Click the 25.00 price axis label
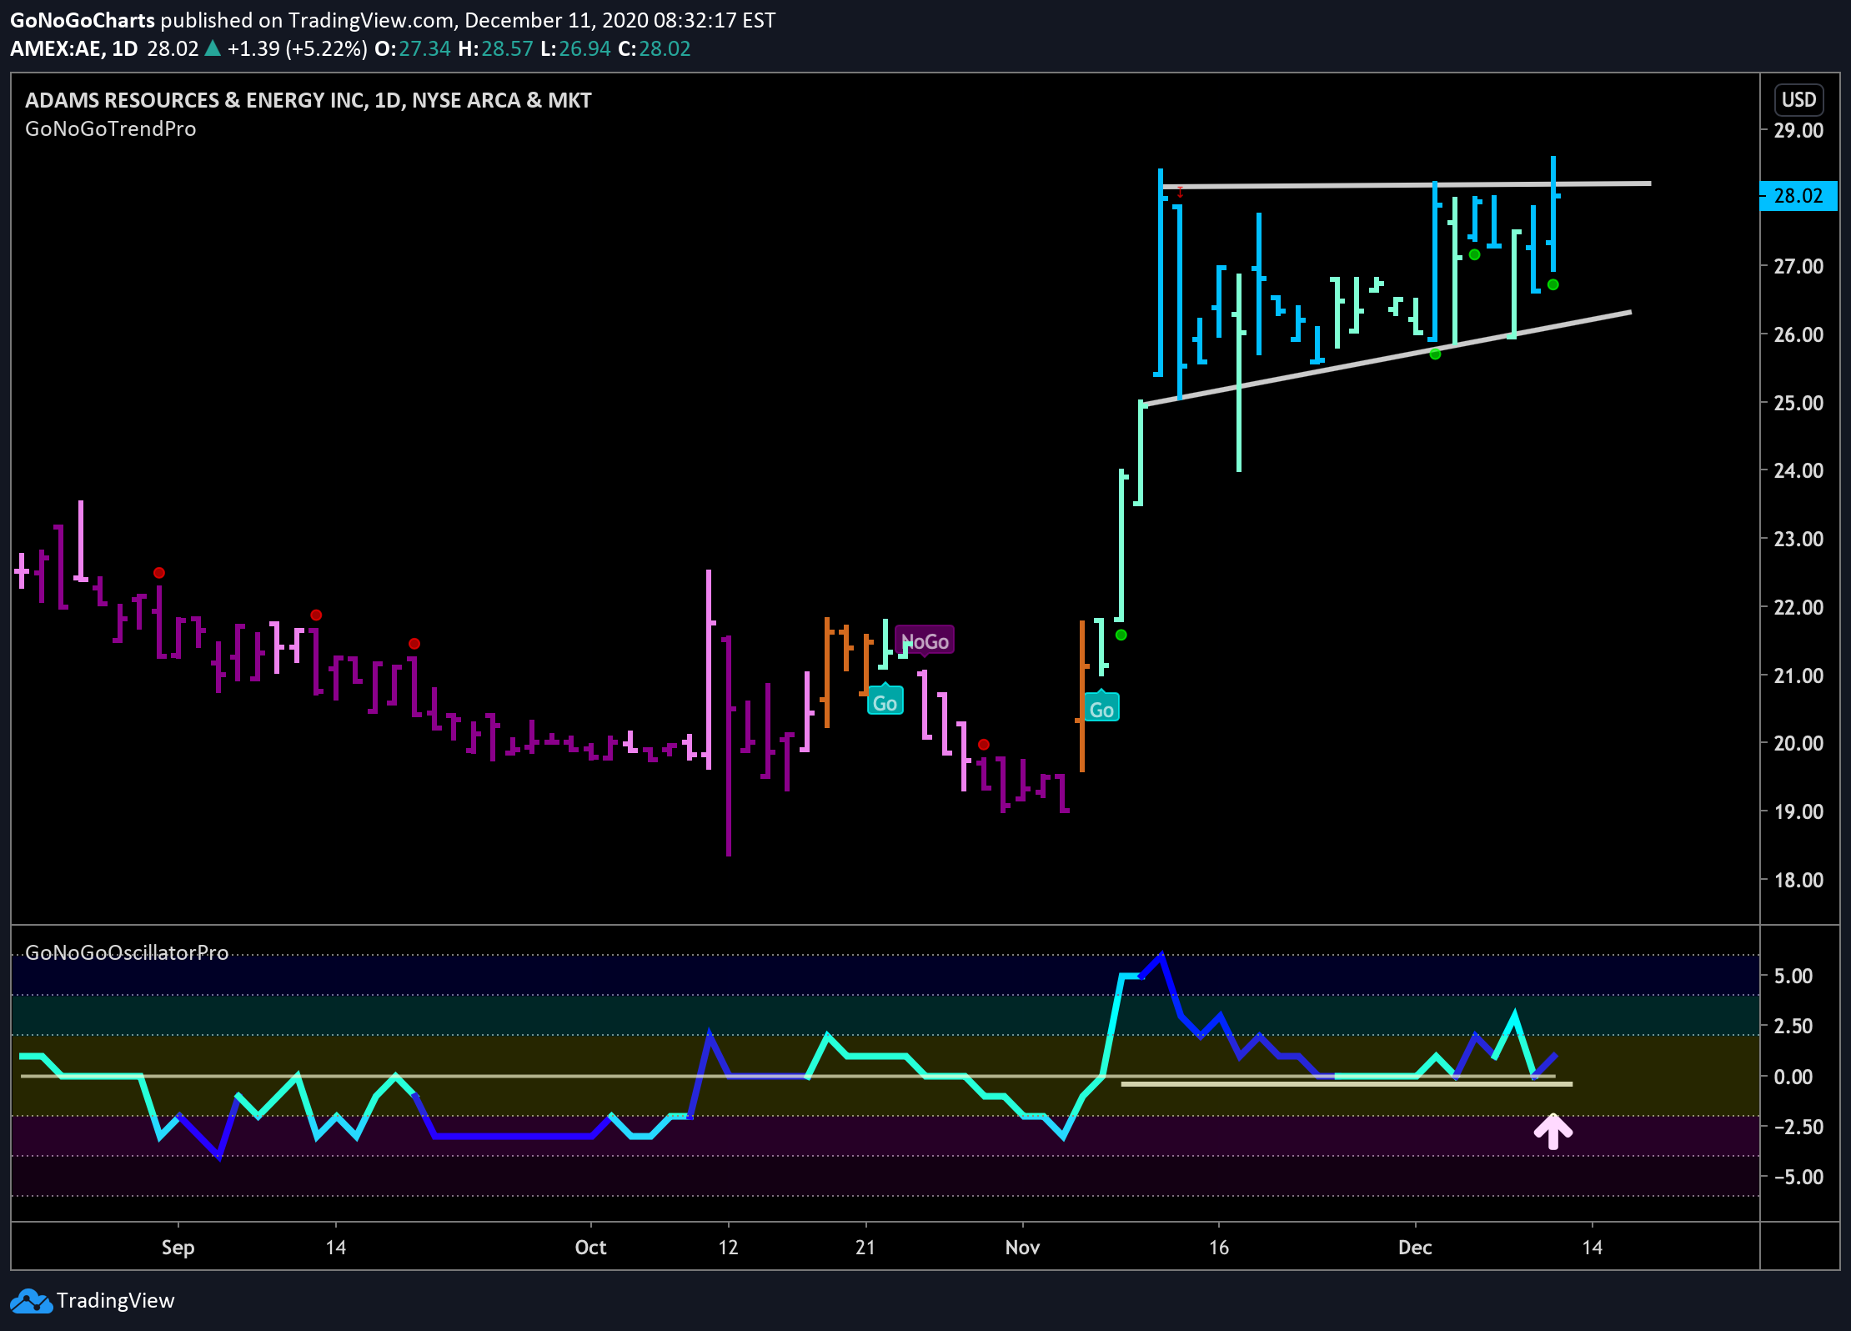Image resolution: width=1851 pixels, height=1331 pixels. (x=1798, y=403)
